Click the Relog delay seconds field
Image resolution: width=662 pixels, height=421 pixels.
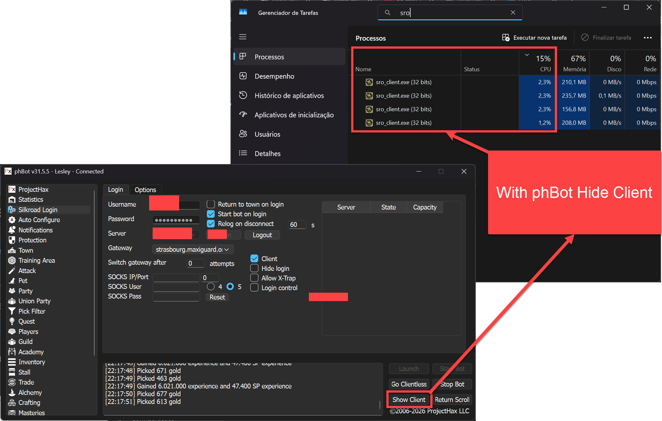click(x=297, y=225)
